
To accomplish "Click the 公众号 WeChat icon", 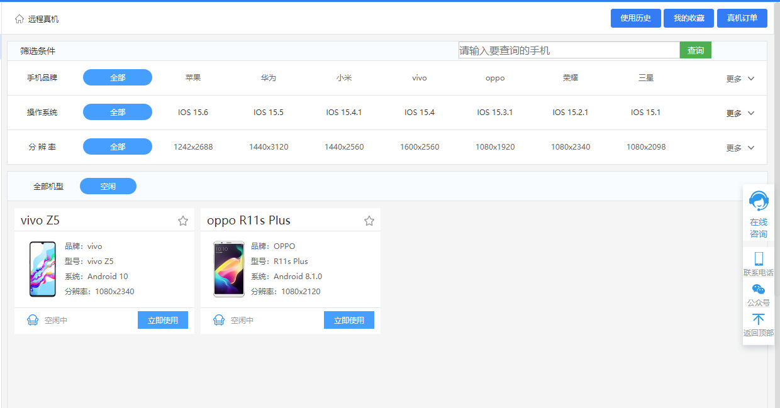I will click(759, 289).
